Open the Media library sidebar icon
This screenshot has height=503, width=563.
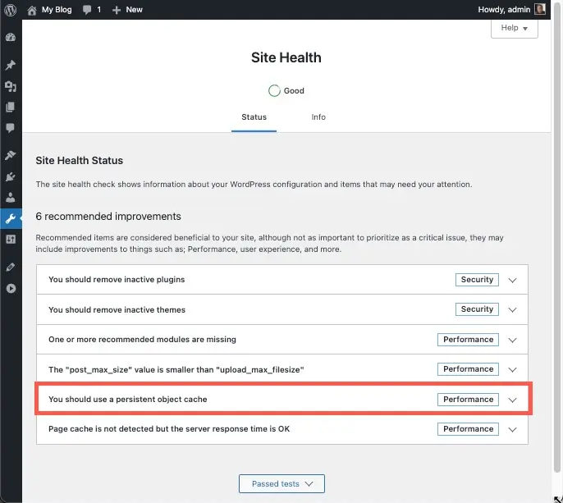(x=11, y=86)
